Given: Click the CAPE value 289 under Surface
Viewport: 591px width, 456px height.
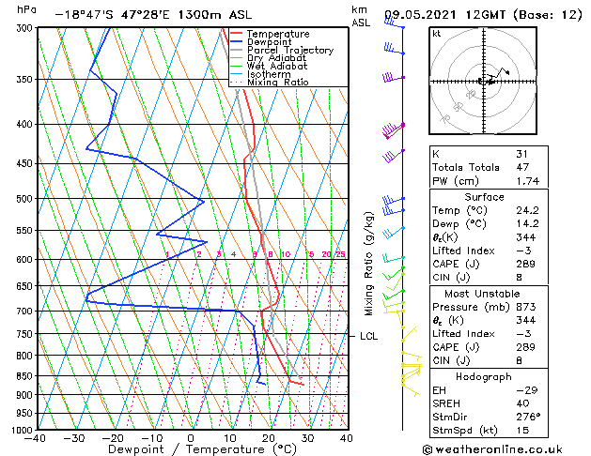Looking at the screenshot, I should [525, 264].
